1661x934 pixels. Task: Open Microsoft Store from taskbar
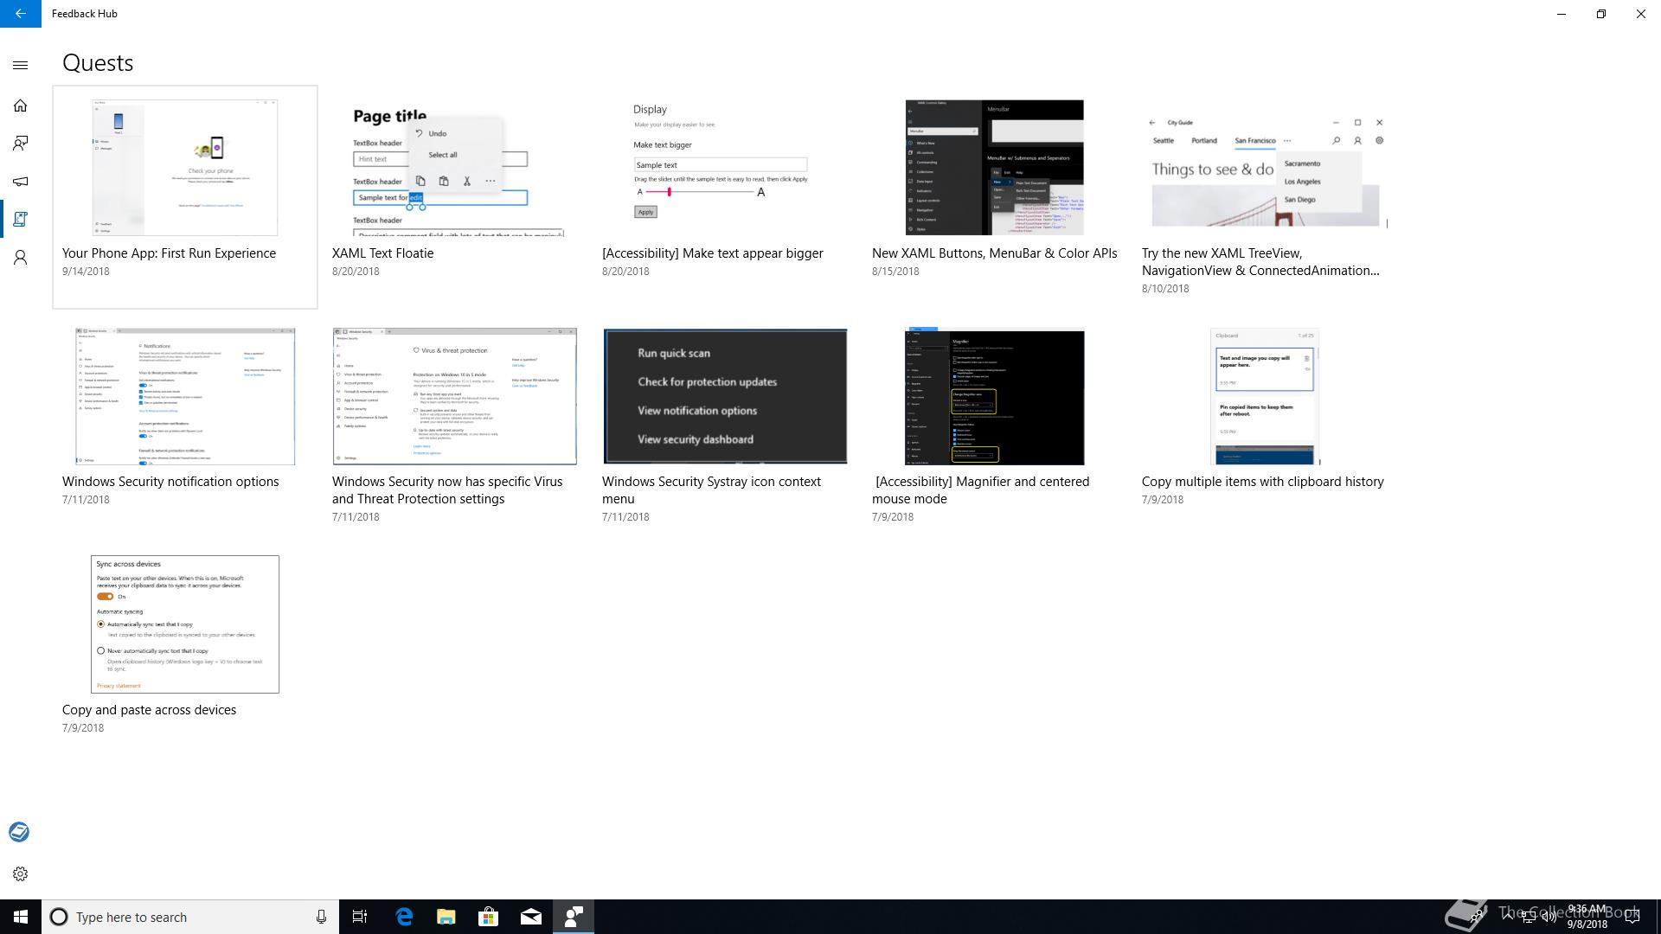coord(489,917)
